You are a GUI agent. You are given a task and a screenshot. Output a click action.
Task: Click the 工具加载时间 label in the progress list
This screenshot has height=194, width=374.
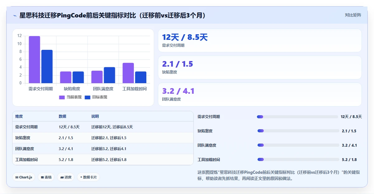(x=209, y=160)
